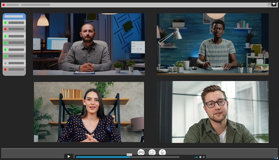Screen dimensions: 279x160
Task: Click the last participant in the sidebar list
Action: tap(14, 69)
